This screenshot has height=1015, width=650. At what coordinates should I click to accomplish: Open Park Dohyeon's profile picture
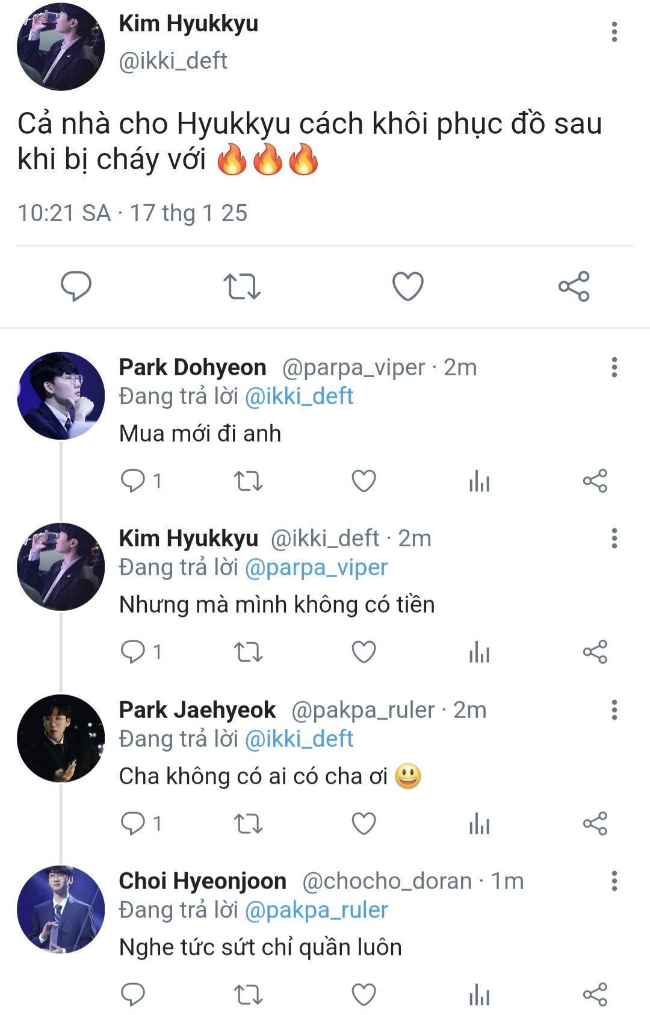[61, 396]
